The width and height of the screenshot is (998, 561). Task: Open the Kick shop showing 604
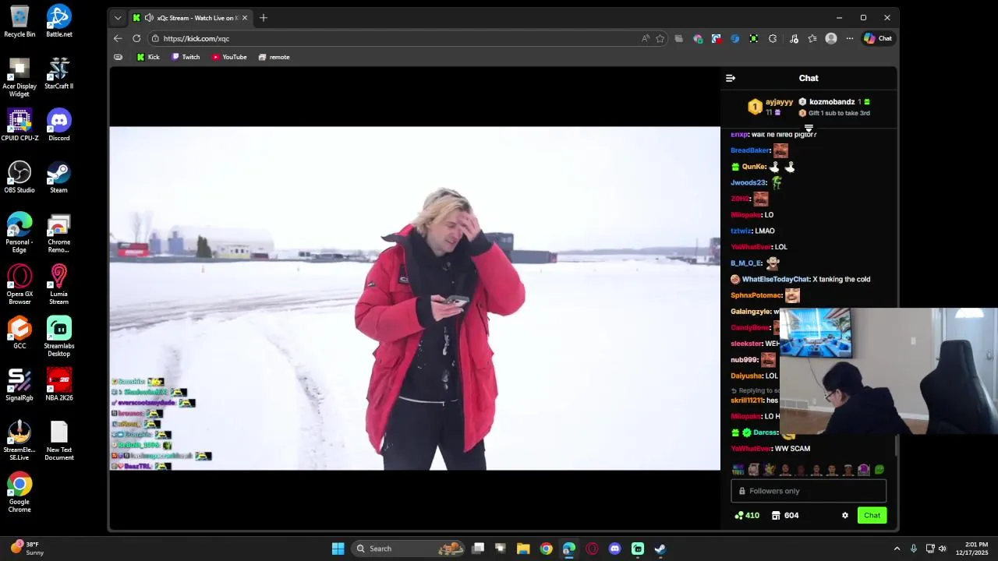click(785, 515)
